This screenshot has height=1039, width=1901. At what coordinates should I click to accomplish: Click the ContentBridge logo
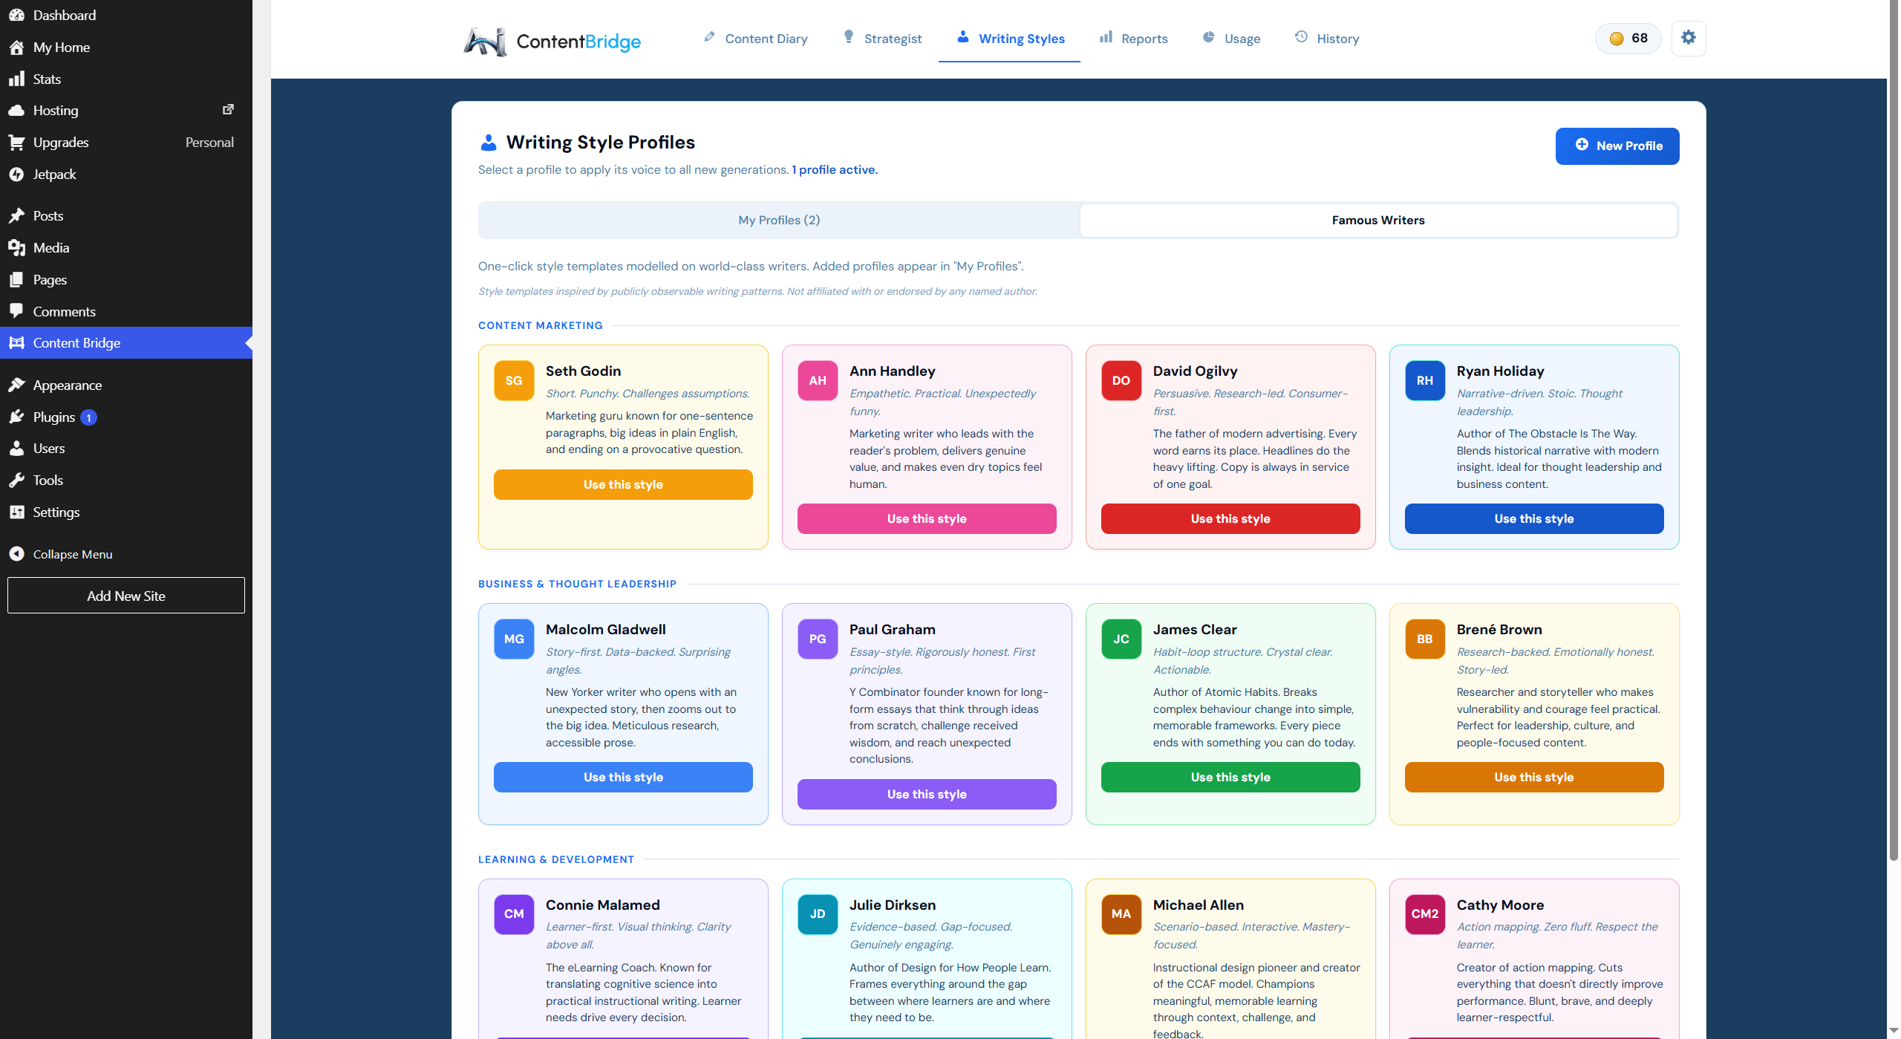(552, 41)
